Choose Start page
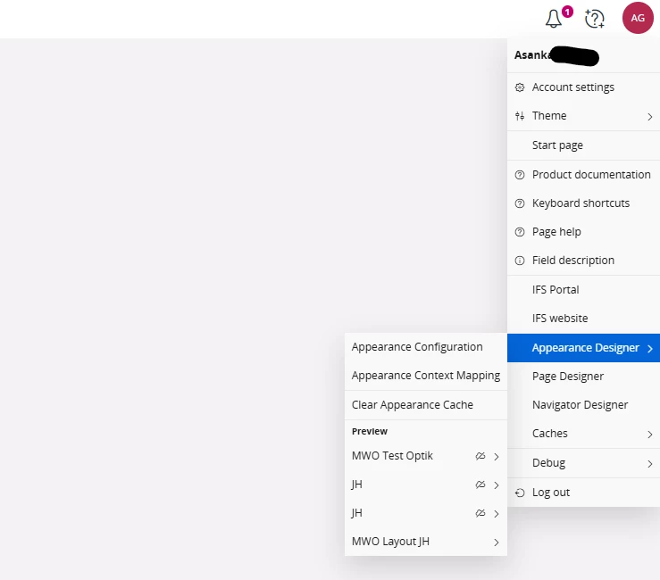Image resolution: width=660 pixels, height=580 pixels. [x=583, y=145]
